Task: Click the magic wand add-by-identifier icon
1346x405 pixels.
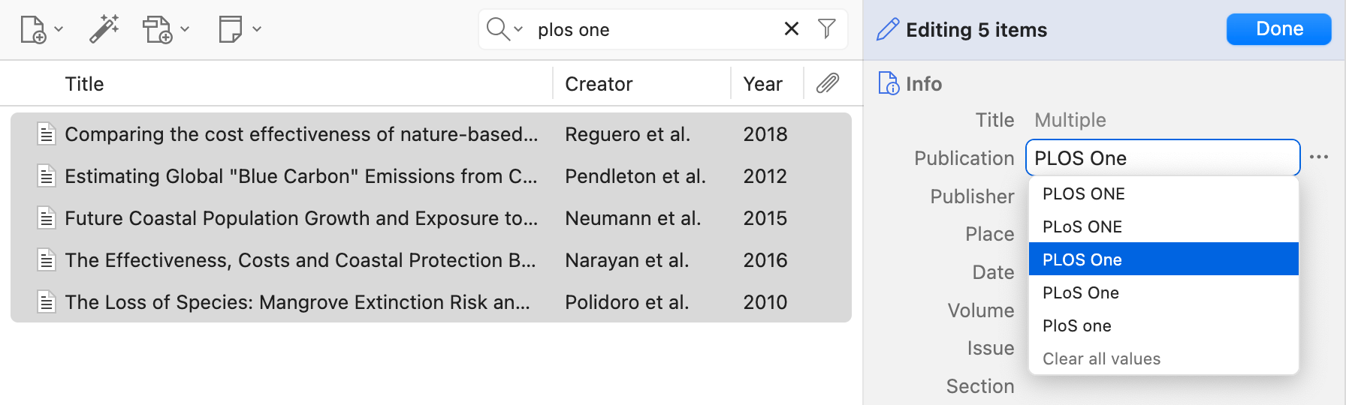Action: pyautogui.click(x=104, y=29)
